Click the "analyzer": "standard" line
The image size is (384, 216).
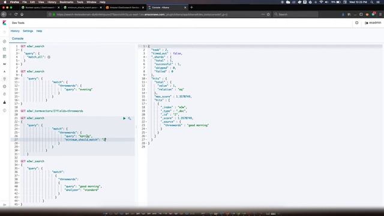click(82, 190)
